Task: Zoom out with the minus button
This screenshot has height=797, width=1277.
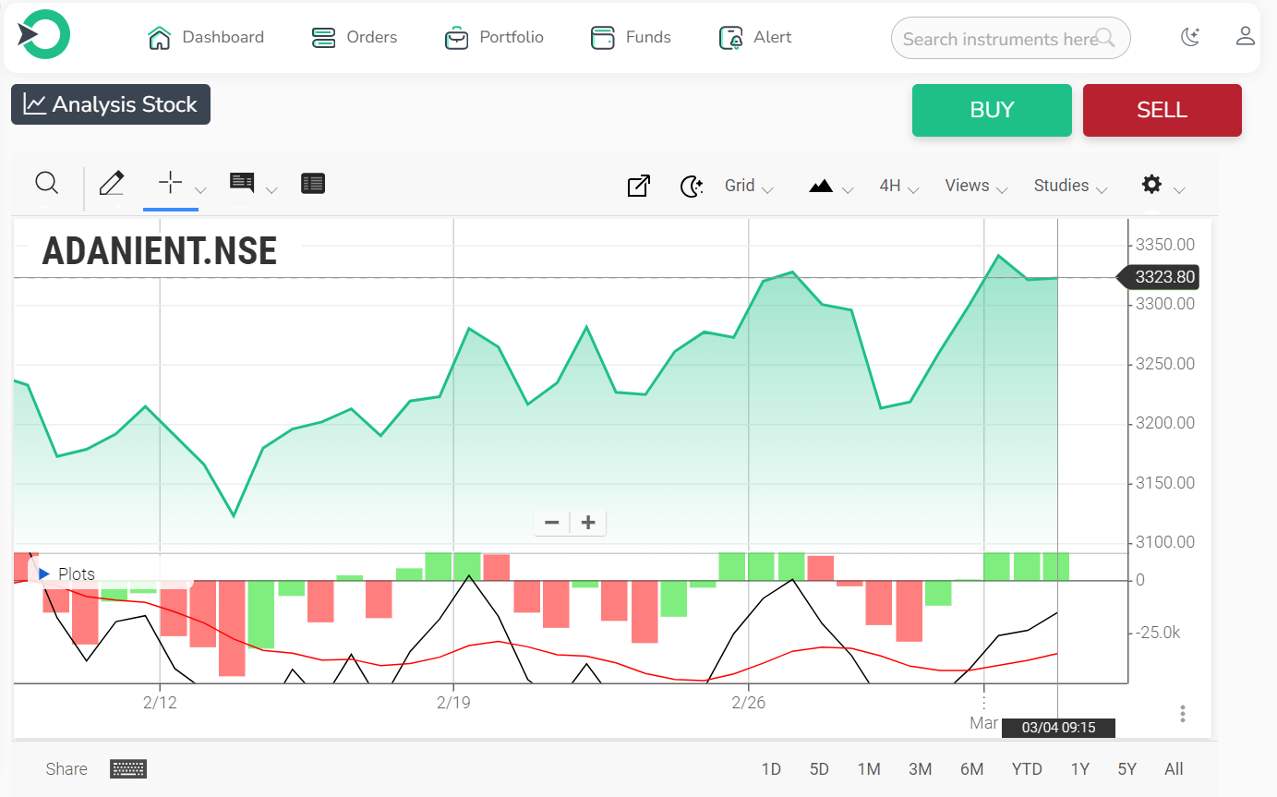Action: click(x=552, y=523)
